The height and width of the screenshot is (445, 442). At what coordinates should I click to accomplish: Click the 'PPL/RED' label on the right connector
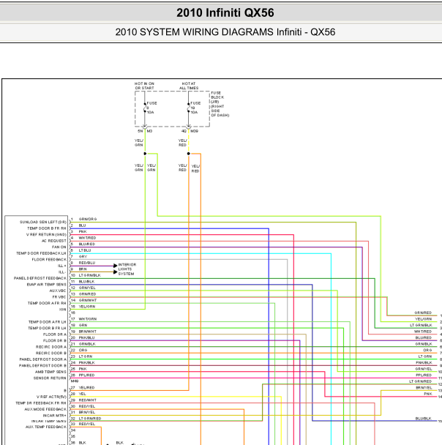(x=424, y=375)
